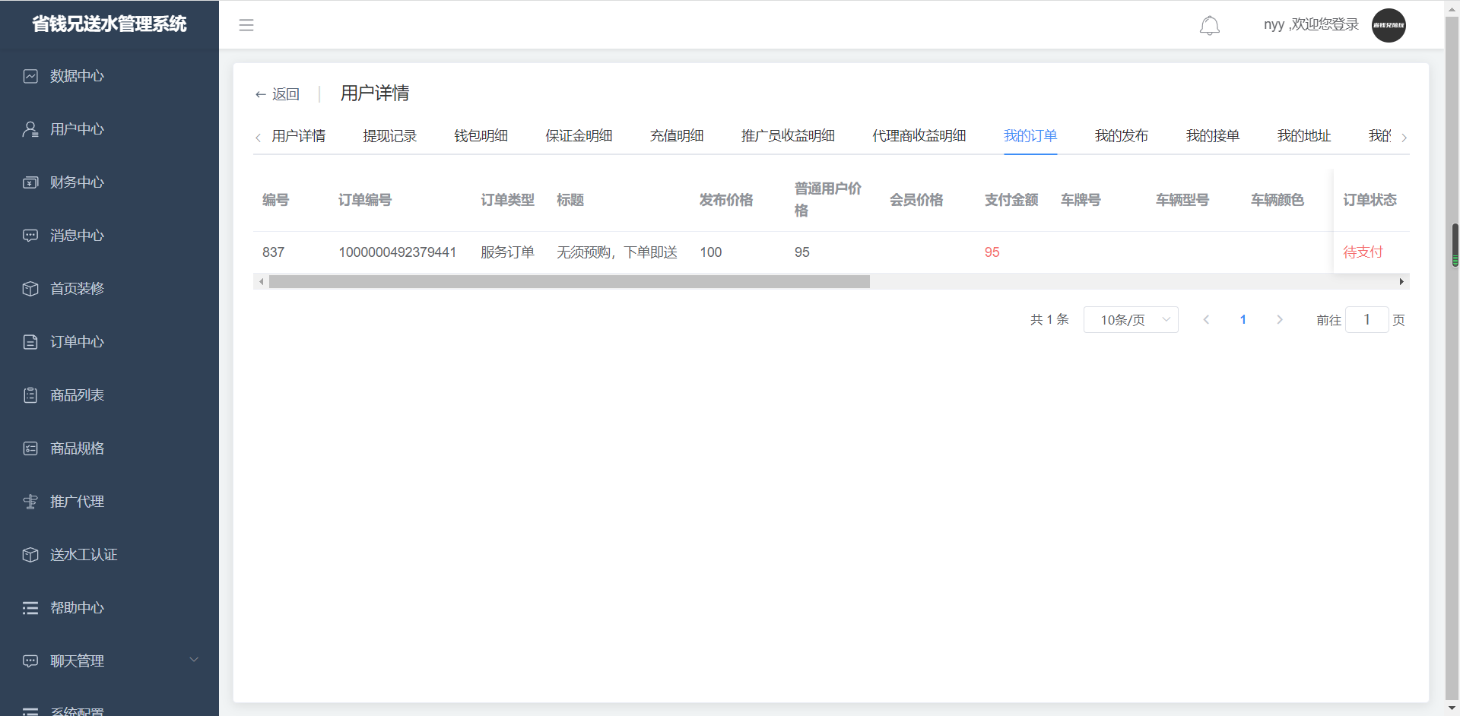Open 财务中心 sidebar item
Image resolution: width=1460 pixels, height=716 pixels.
pos(77,182)
